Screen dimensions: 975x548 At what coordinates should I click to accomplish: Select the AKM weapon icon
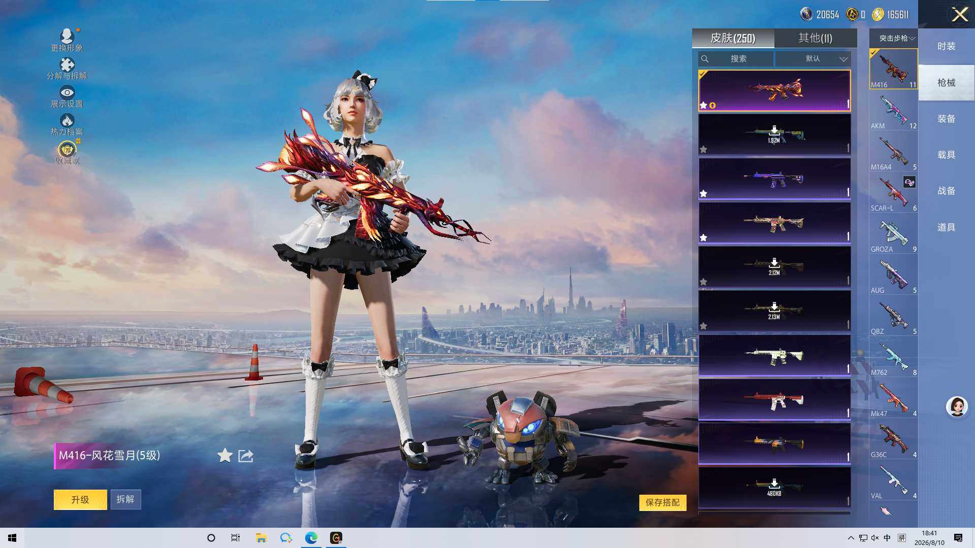(x=893, y=110)
